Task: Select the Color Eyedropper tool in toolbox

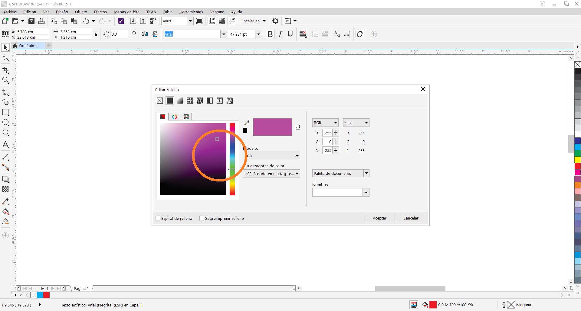Action: 5,201
